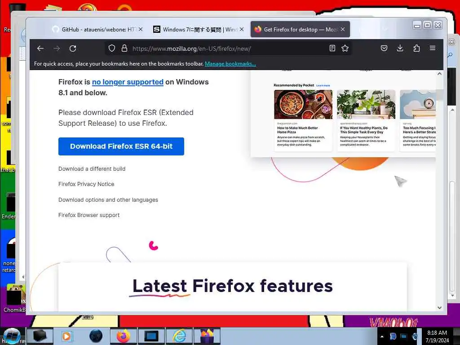Click the mozilla.org URL address field
This screenshot has width=460, height=345.
227,49
